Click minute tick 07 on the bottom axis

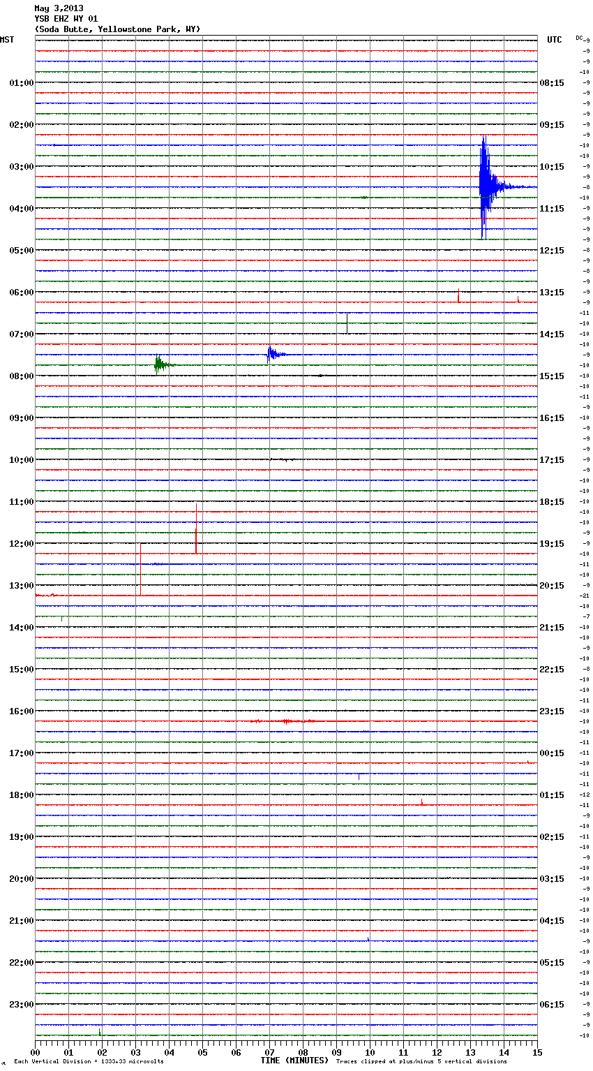point(269,1052)
